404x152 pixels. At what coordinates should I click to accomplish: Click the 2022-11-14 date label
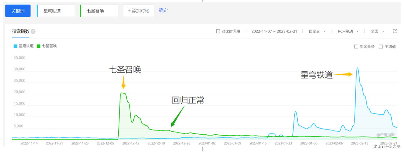[29, 143]
